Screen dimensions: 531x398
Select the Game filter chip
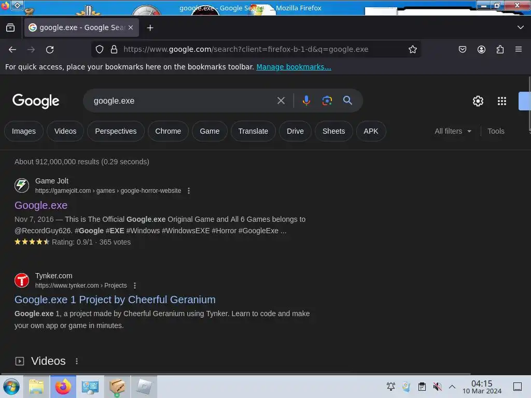pyautogui.click(x=209, y=131)
